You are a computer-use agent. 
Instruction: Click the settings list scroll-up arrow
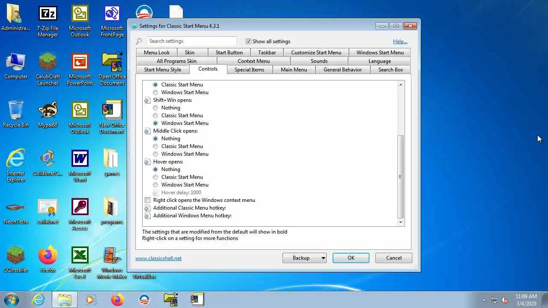[401, 84]
